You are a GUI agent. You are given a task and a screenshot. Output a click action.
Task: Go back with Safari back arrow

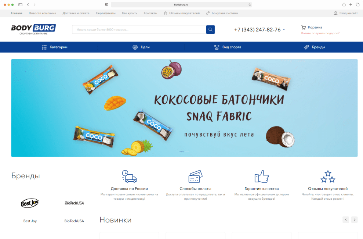(28, 5)
